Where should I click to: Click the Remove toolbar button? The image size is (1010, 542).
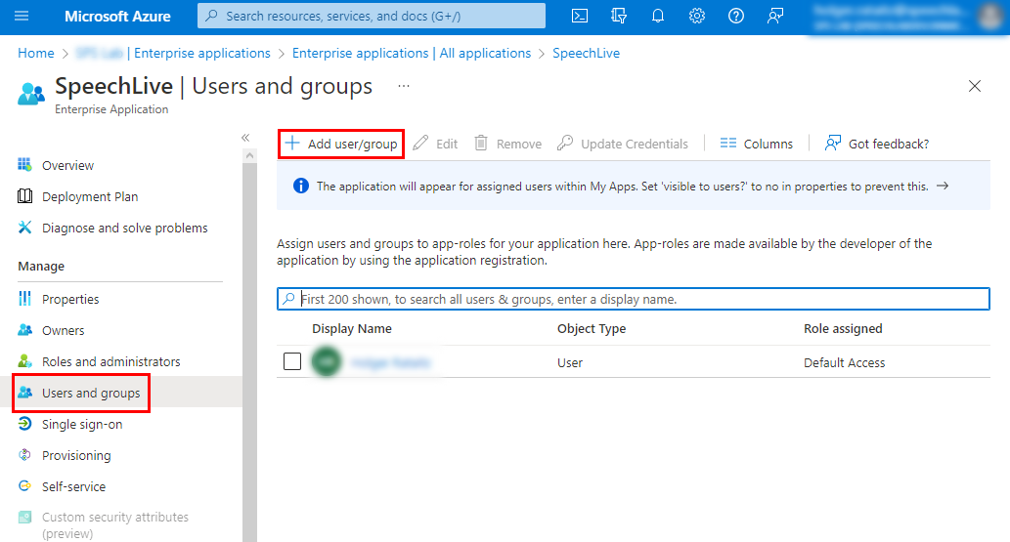click(508, 144)
